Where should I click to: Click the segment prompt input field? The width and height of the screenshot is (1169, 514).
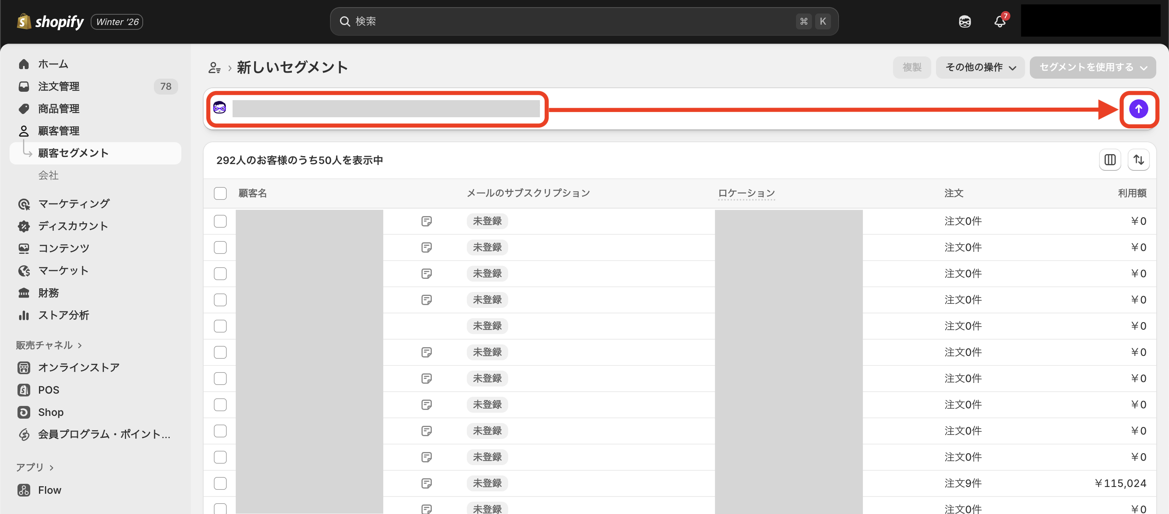(x=386, y=109)
